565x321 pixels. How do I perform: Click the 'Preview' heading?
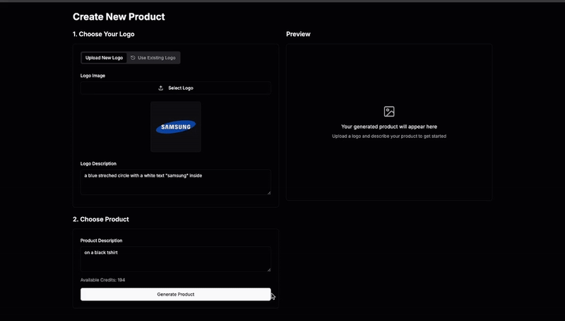click(298, 34)
